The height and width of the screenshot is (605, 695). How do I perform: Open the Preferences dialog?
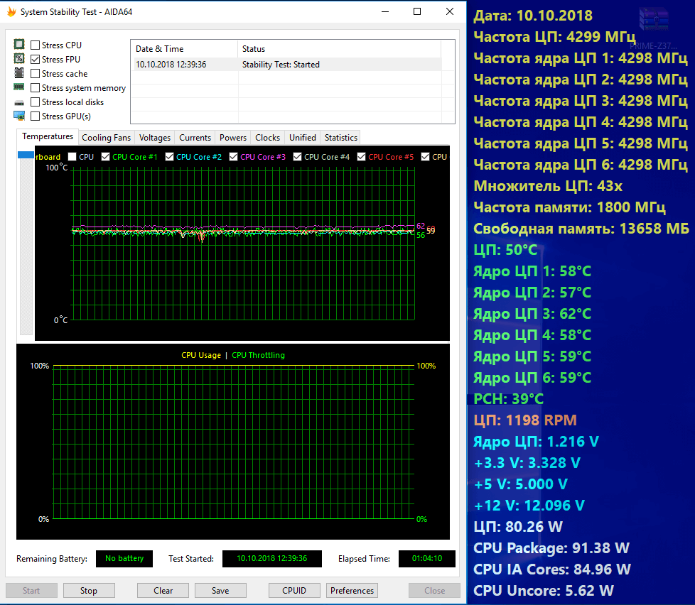[x=352, y=590]
